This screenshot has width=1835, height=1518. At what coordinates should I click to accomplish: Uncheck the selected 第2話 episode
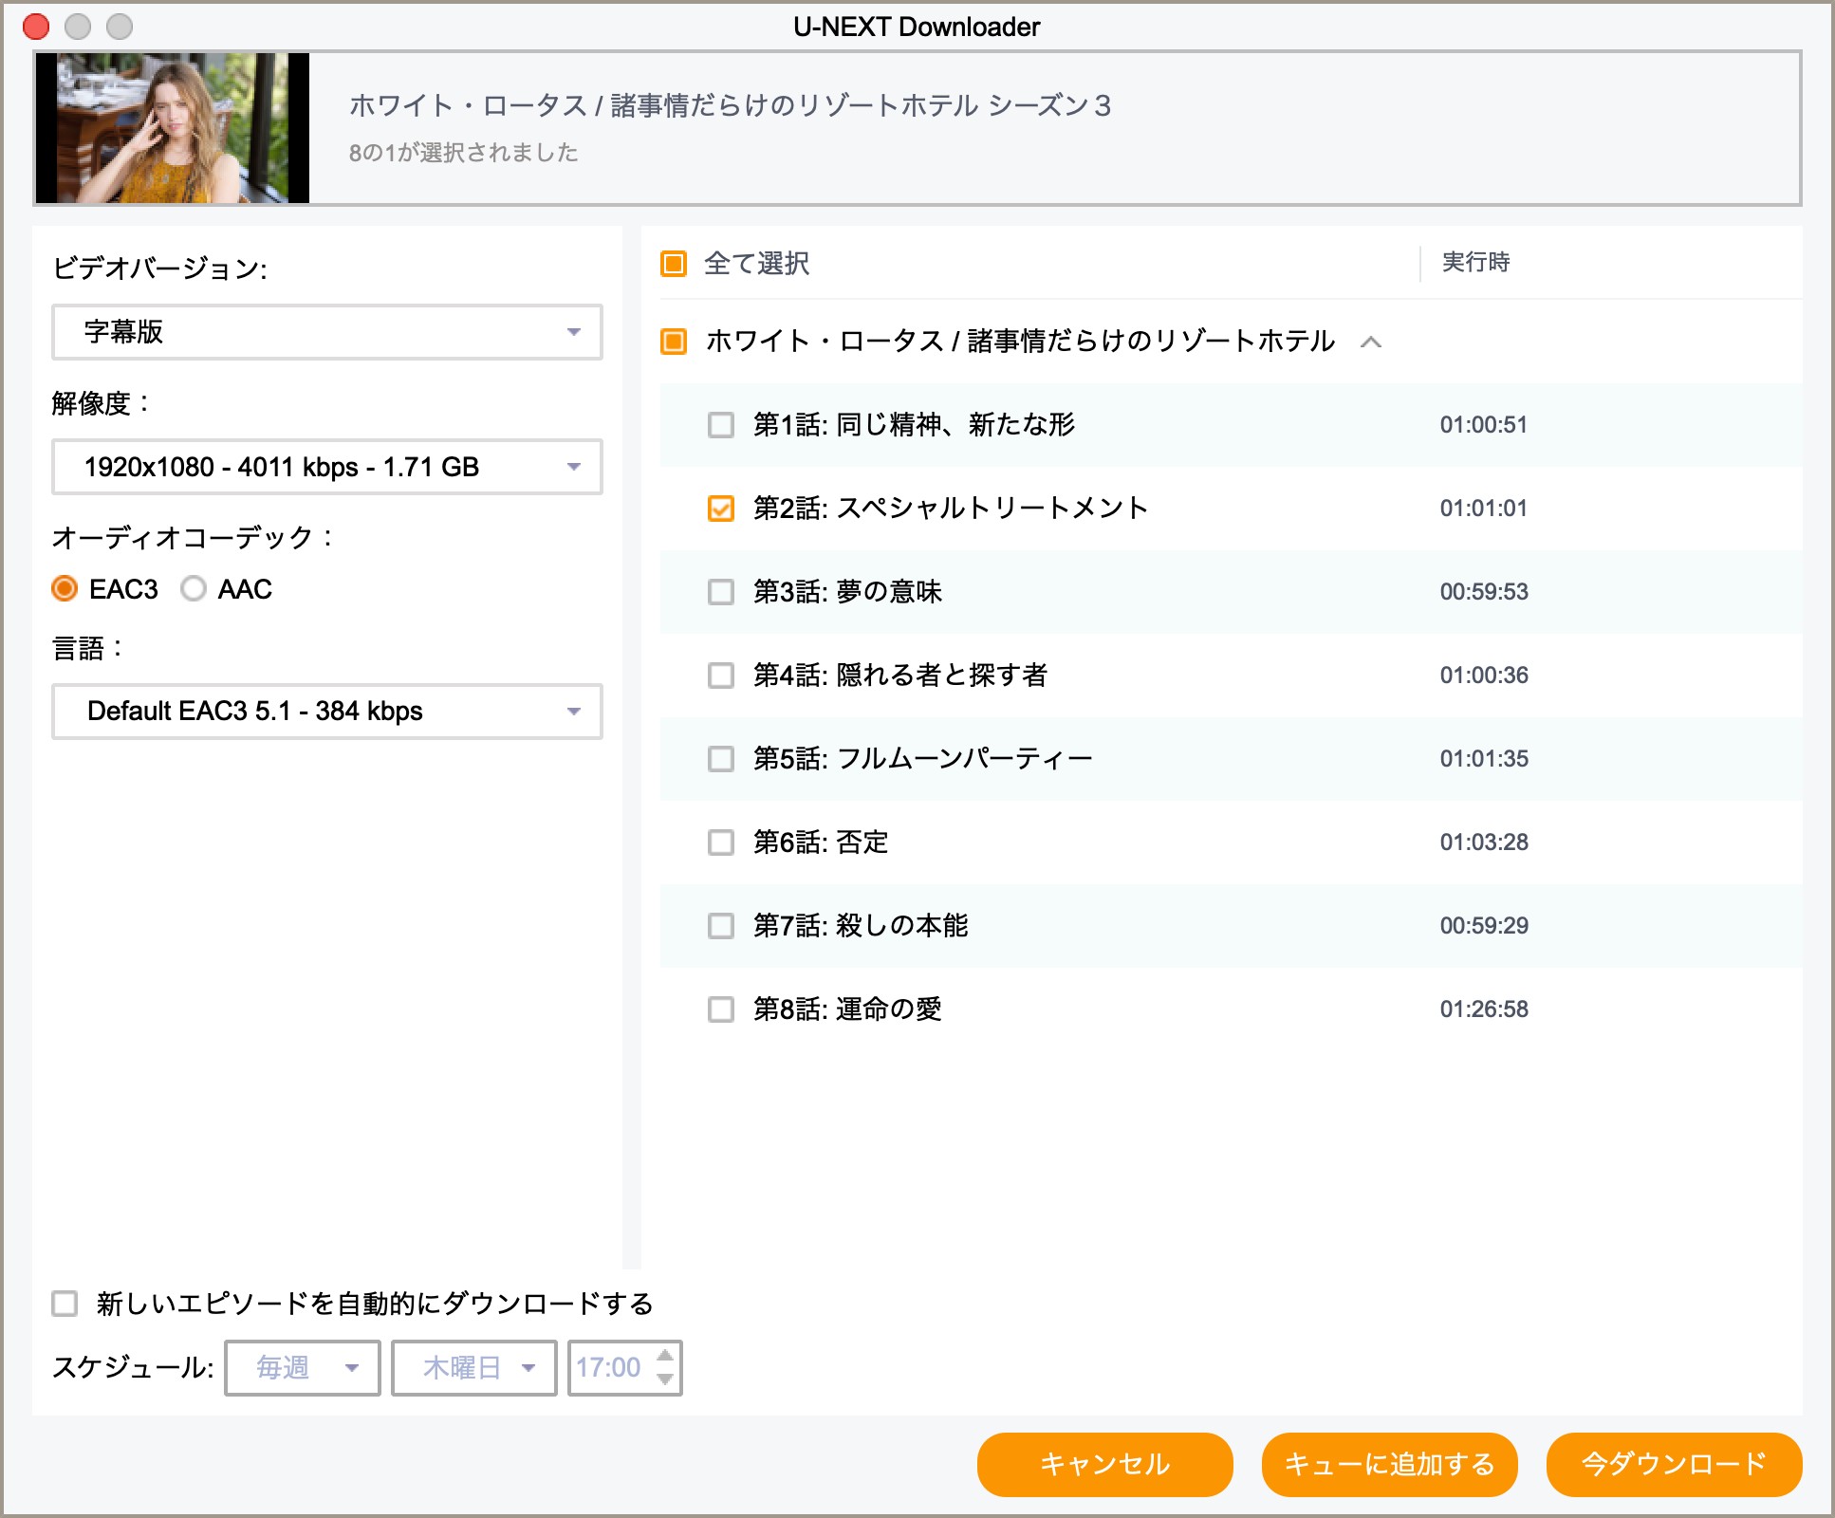[722, 509]
